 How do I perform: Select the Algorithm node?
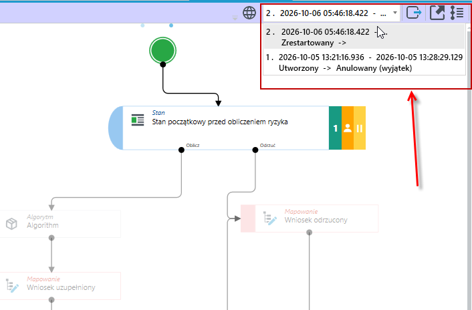coord(60,224)
